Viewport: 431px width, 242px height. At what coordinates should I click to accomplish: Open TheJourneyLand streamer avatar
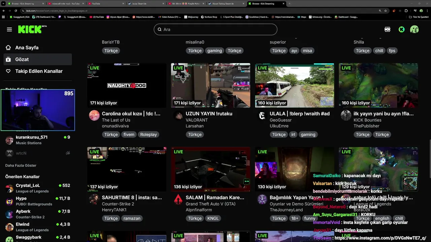pos(262,199)
